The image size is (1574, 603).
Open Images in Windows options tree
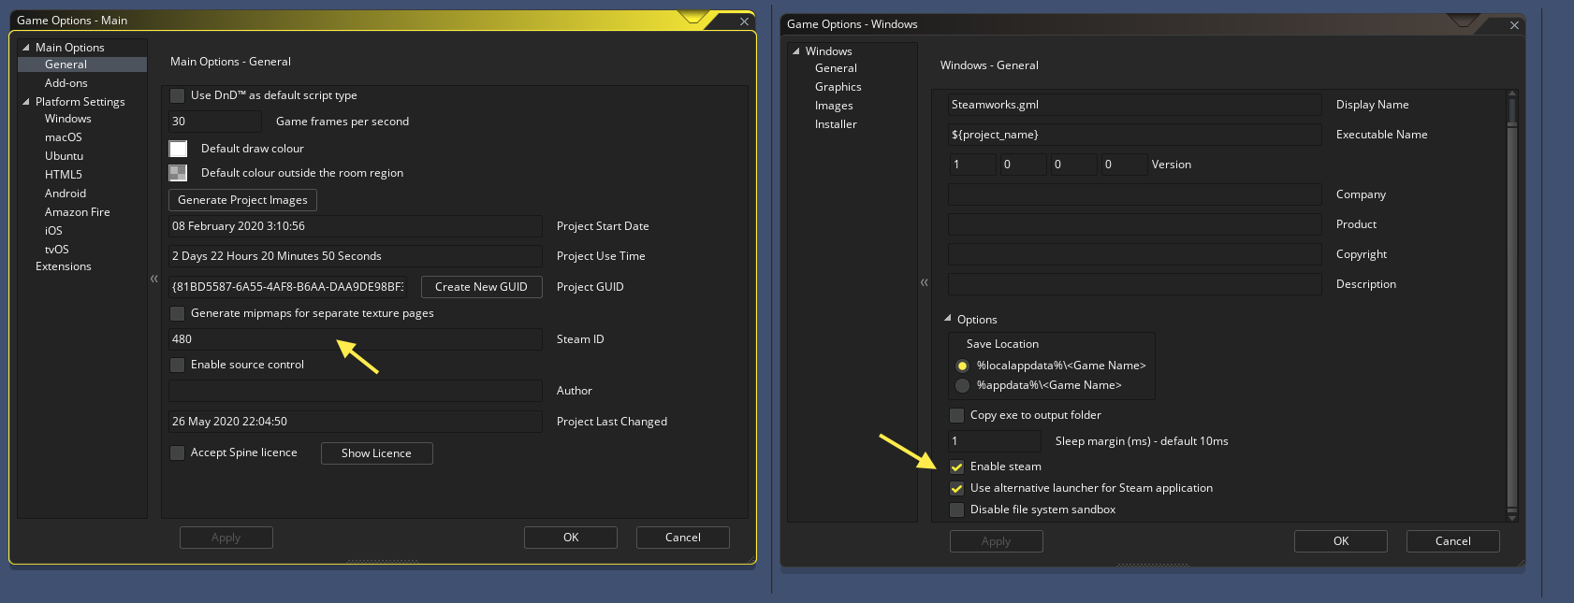pyautogui.click(x=834, y=106)
